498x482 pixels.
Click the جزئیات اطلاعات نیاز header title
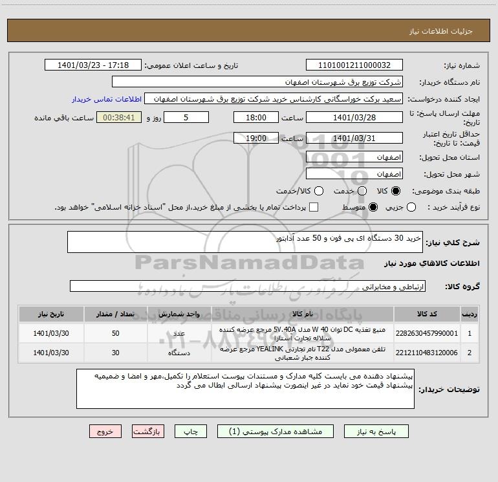(x=440, y=31)
